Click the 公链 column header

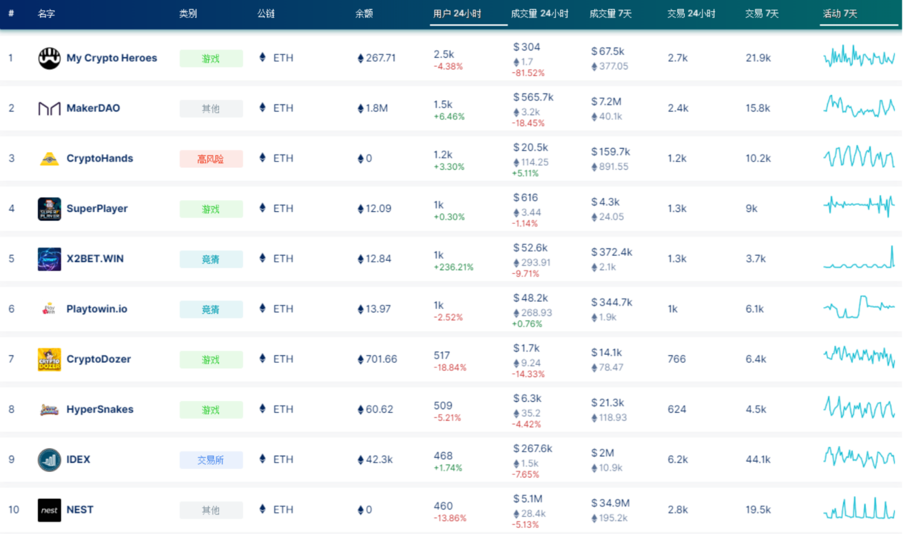click(x=266, y=14)
